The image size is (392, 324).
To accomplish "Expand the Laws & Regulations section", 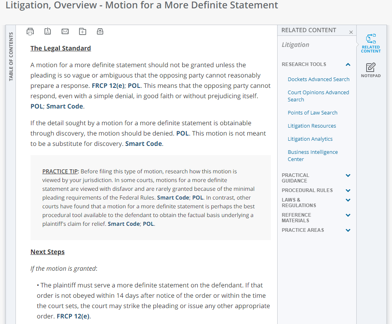I will [348, 200].
